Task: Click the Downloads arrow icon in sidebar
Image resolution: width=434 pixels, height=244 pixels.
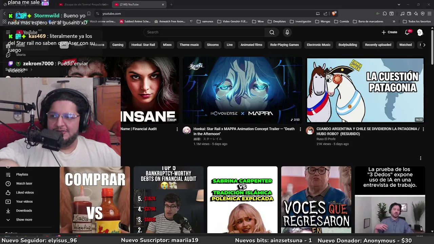Action: [x=8, y=210]
